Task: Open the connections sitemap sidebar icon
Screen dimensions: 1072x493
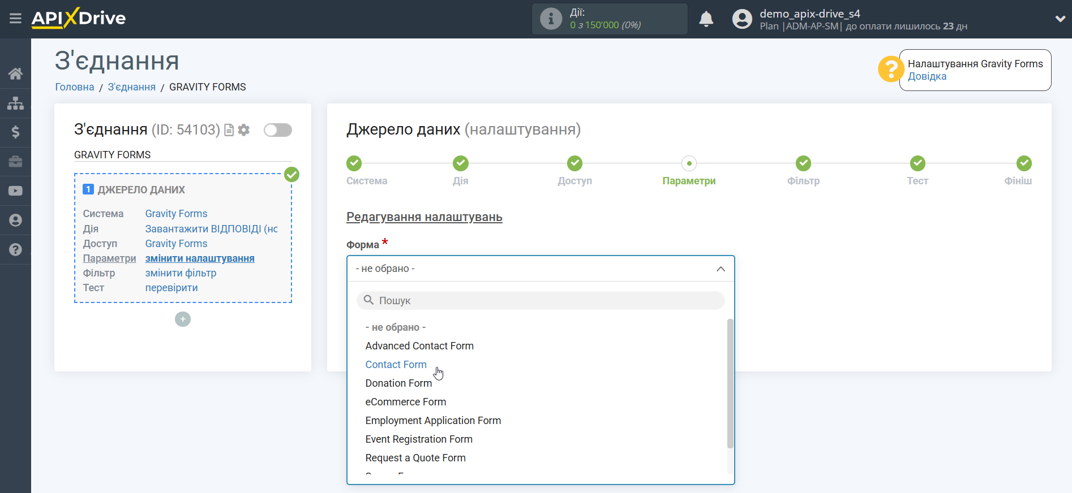Action: click(x=15, y=103)
